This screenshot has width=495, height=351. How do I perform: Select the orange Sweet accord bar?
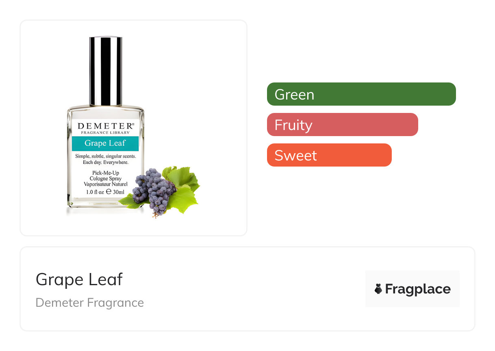point(329,155)
